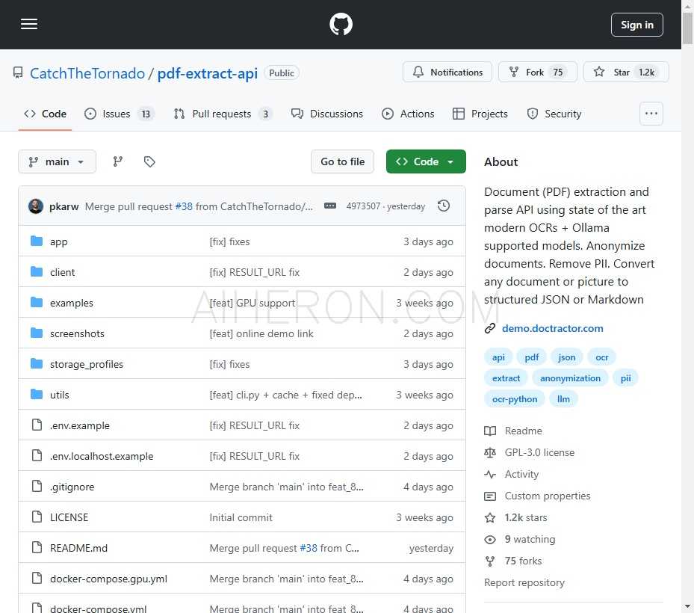Select the ocr topic tag
The image size is (694, 613).
[601, 357]
